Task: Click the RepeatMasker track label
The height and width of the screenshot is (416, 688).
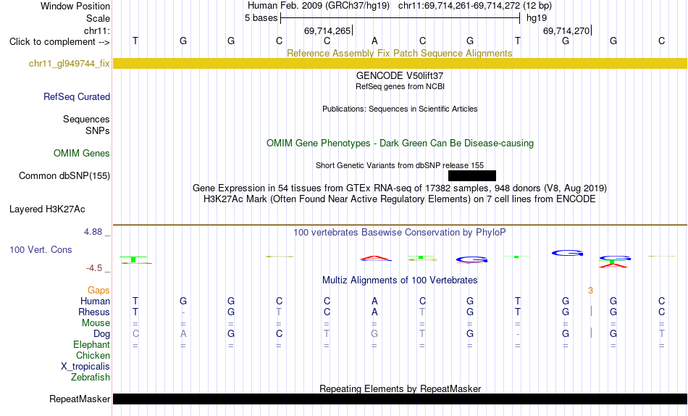Action: point(80,399)
